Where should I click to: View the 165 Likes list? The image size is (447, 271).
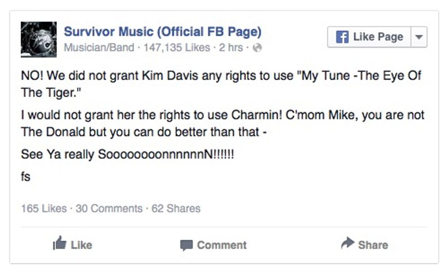point(44,209)
